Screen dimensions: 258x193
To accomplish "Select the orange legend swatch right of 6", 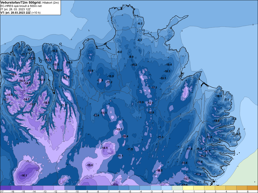I will point(252,188).
